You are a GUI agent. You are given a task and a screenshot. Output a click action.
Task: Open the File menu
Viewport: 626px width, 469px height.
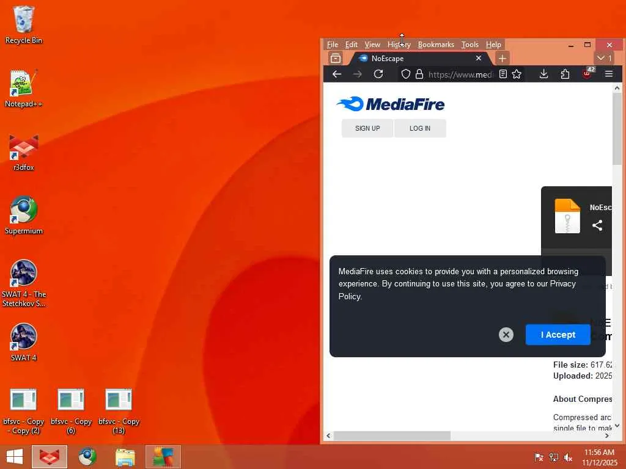[x=332, y=45]
